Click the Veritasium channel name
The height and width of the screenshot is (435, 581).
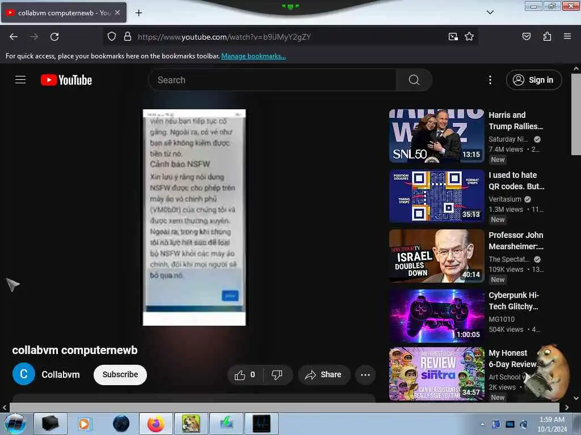(505, 199)
